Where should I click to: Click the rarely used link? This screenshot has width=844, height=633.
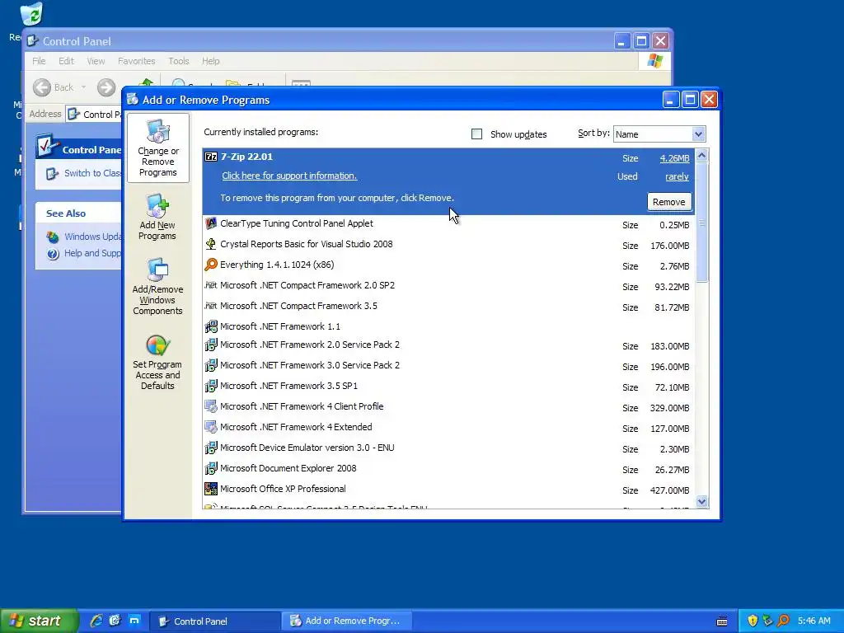point(677,176)
